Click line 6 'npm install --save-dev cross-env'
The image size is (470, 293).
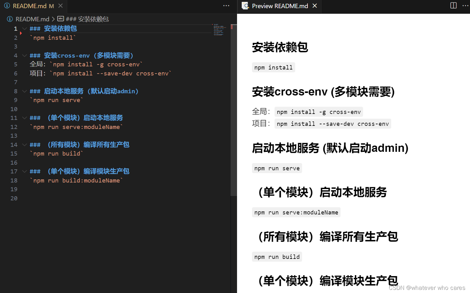pyautogui.click(x=111, y=74)
